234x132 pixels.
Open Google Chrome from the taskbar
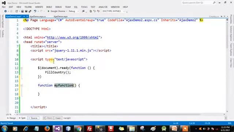[x=79, y=129]
